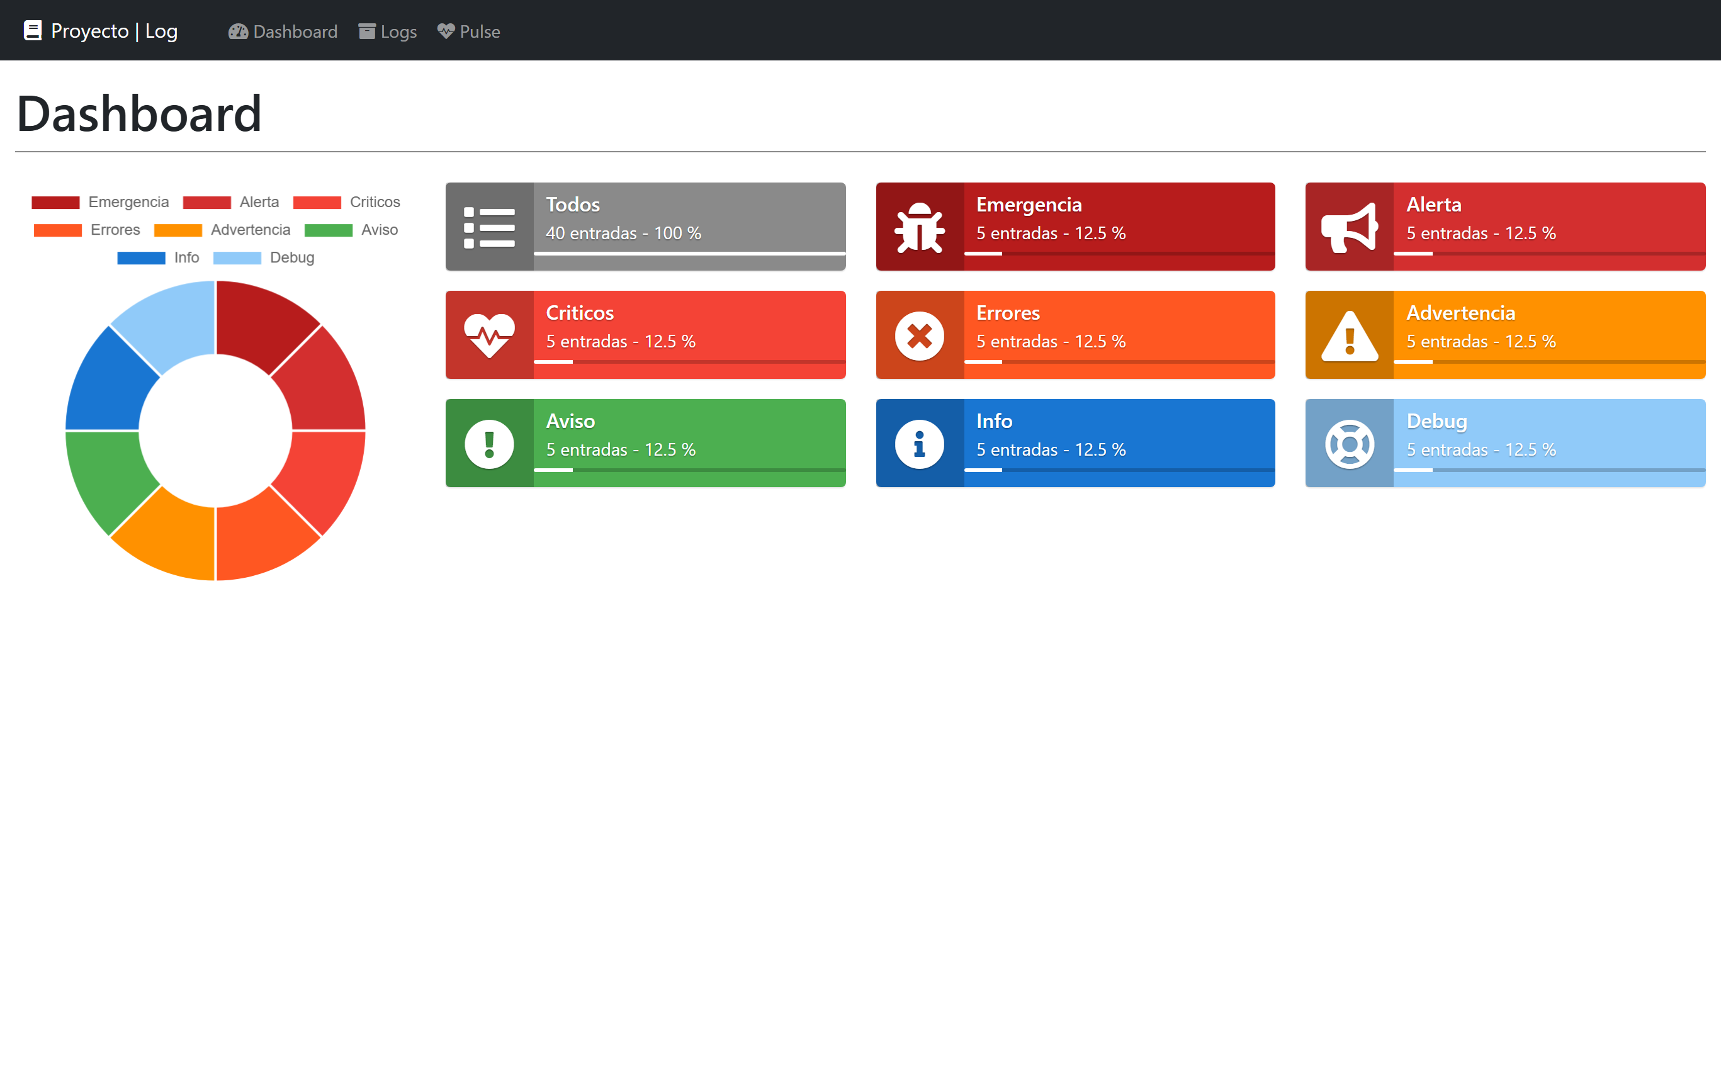Click the Alerta megaphone icon
The image size is (1721, 1080).
1349,228
